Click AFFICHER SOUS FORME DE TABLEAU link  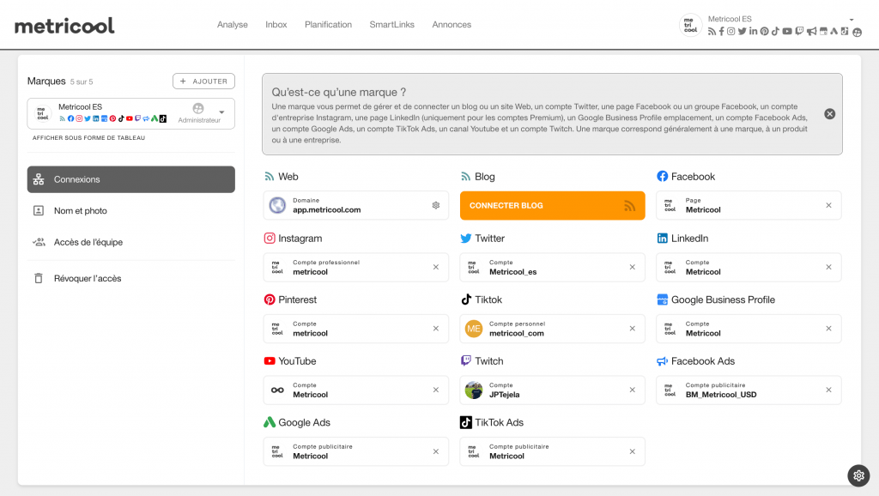click(88, 138)
